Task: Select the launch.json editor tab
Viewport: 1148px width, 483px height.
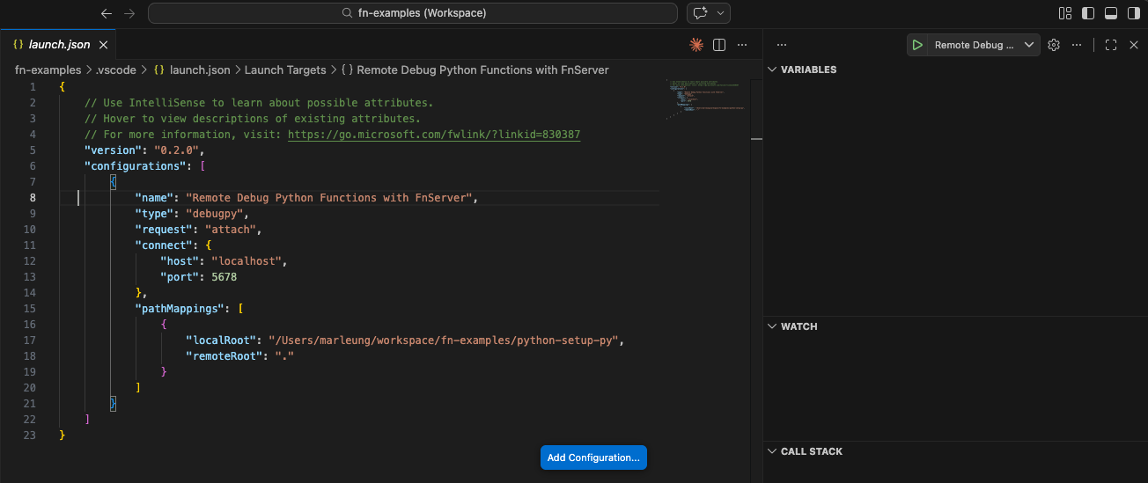Action: click(x=58, y=45)
